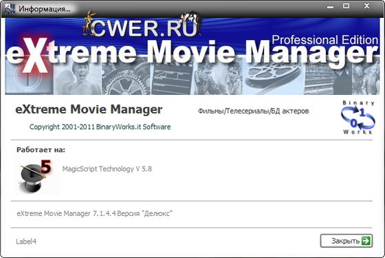
Task: Click the Работает на: heading
Action: [41, 150]
